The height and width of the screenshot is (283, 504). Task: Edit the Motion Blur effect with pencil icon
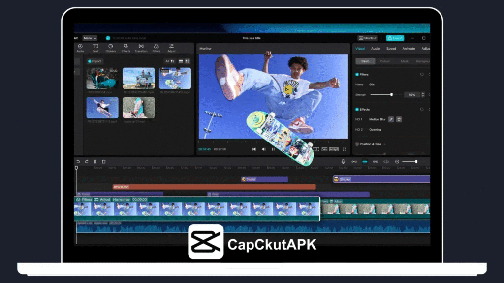(x=391, y=119)
